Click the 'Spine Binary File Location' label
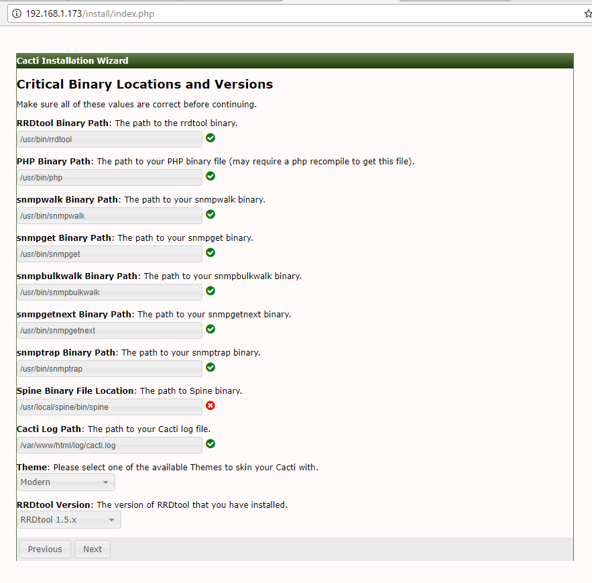Screen dimensions: 592x583 point(75,390)
